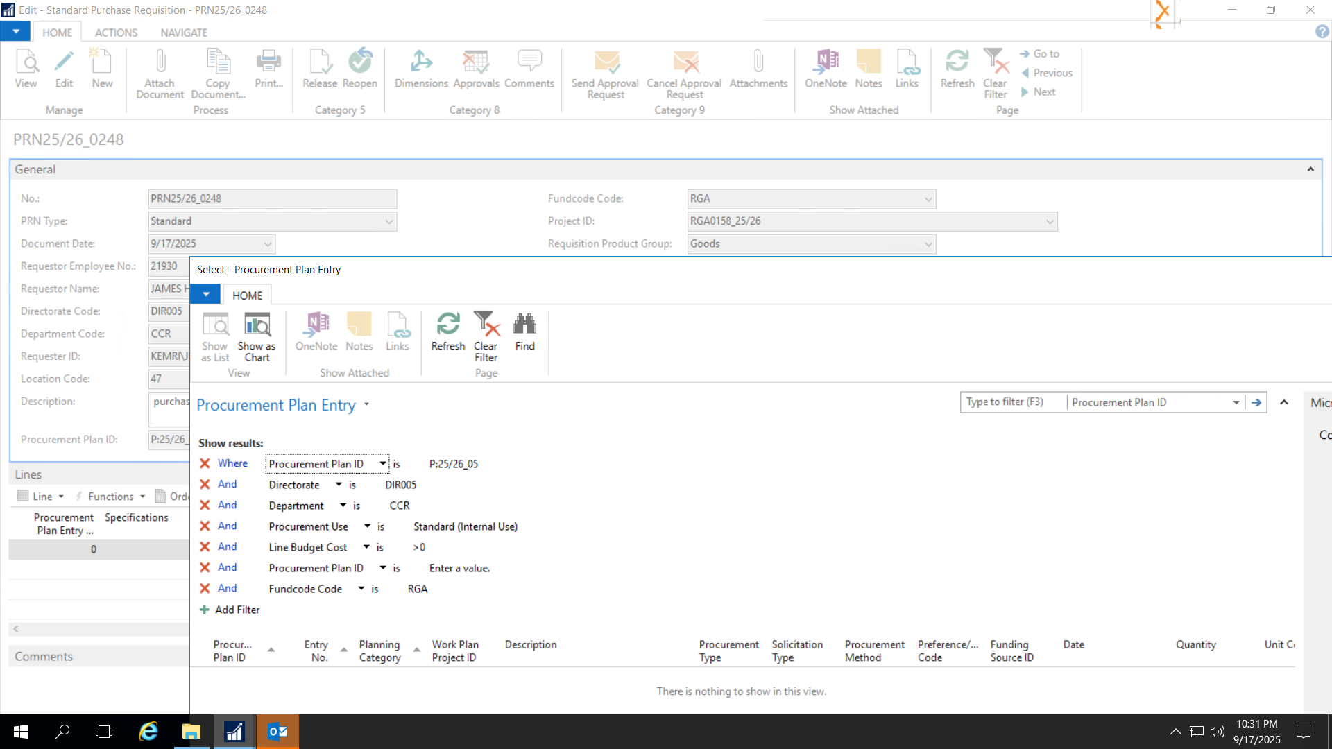This screenshot has height=749, width=1332.
Task: Click the Add Filter link
Action: (x=237, y=610)
